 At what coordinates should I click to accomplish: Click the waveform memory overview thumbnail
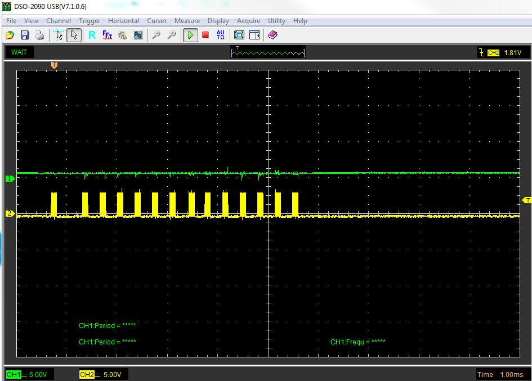tap(268, 52)
